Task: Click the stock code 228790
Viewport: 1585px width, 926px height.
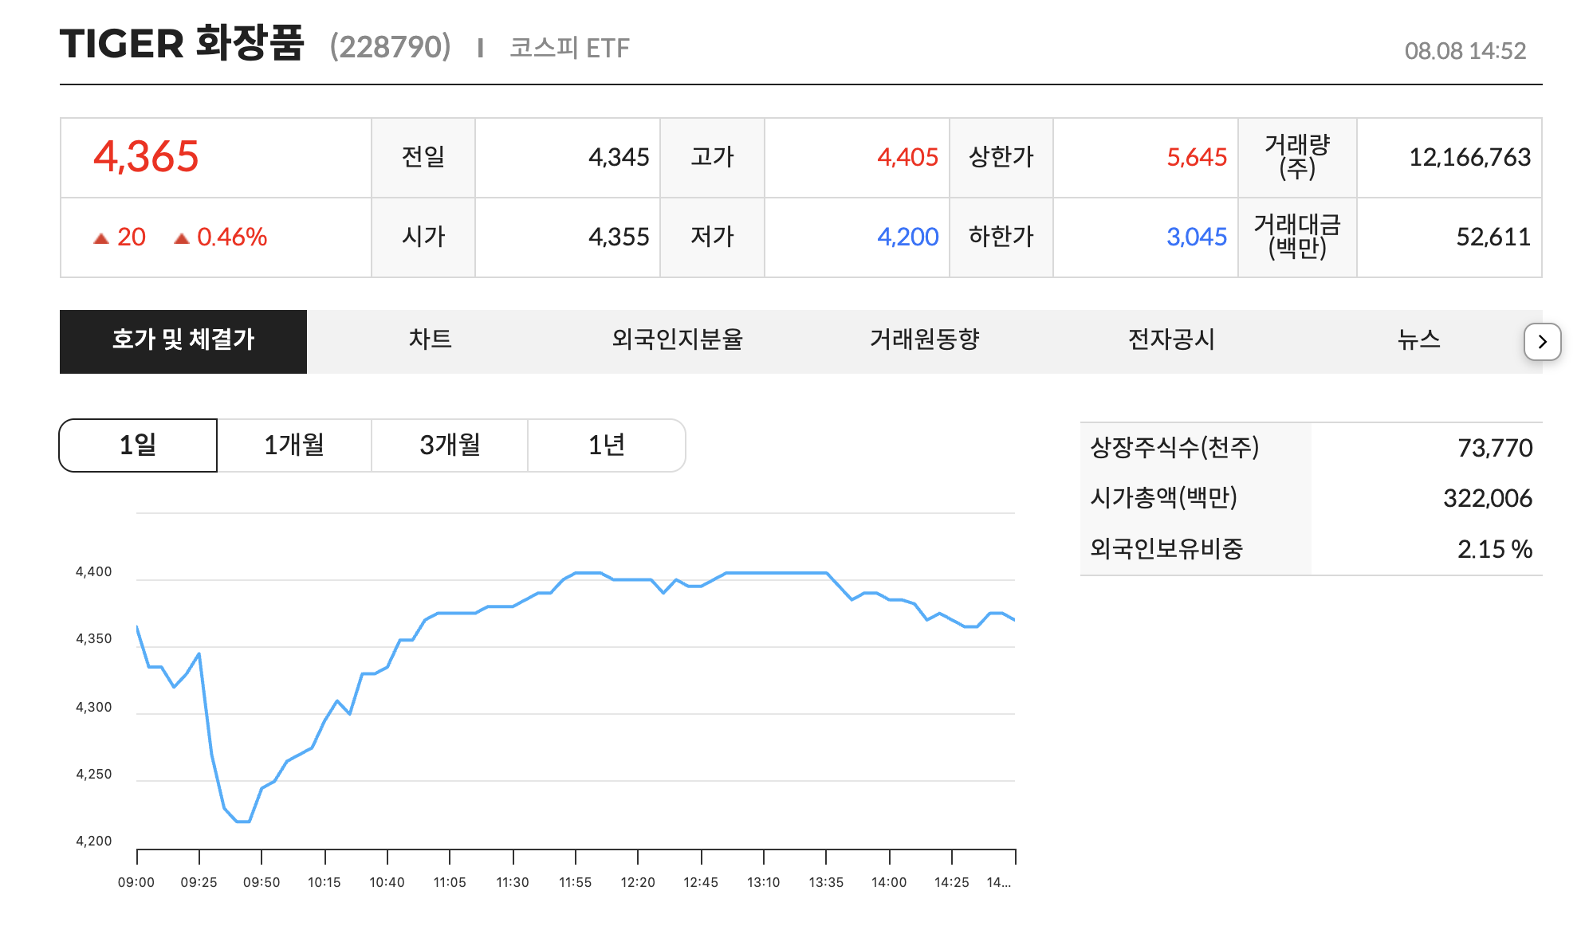Action: point(390,47)
